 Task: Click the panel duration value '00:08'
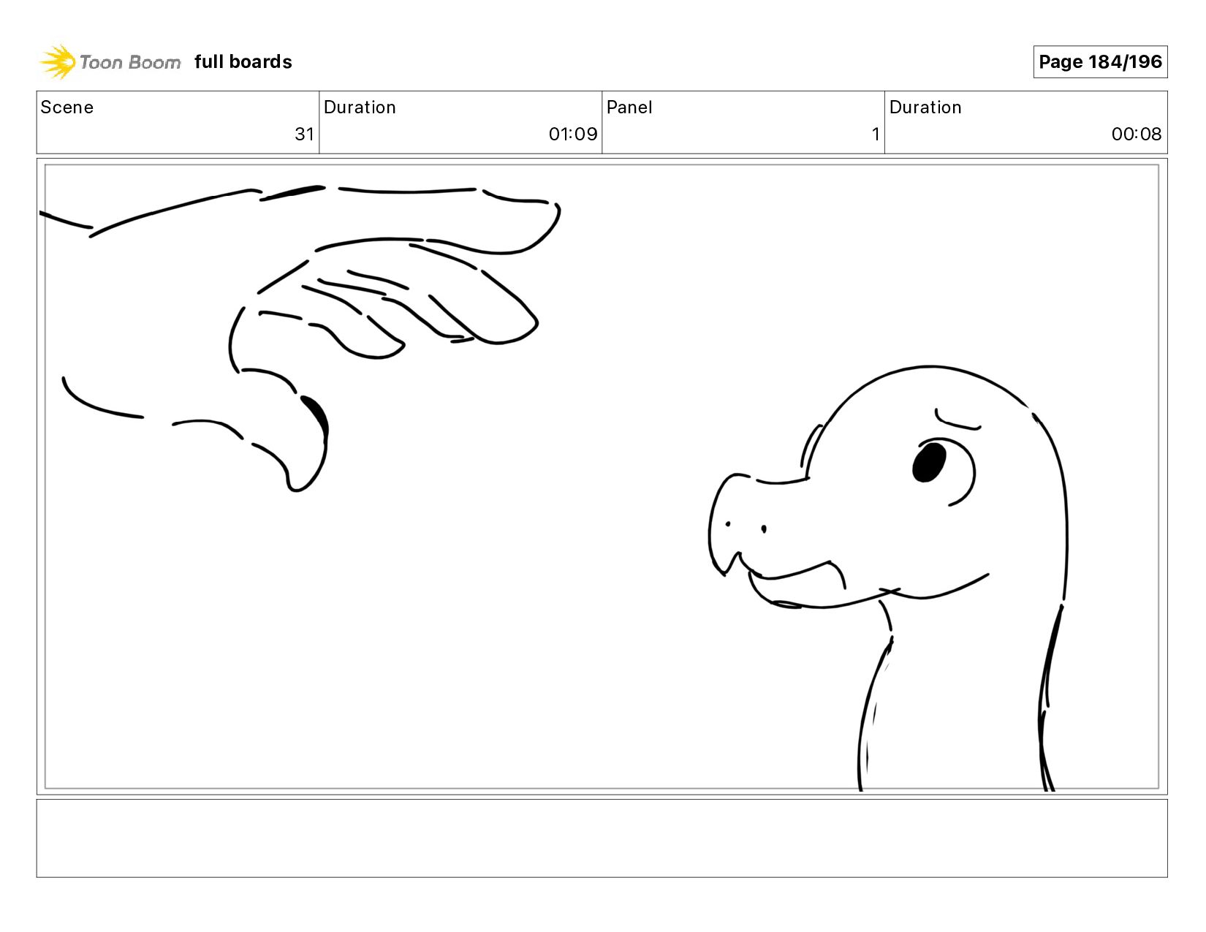(1137, 135)
